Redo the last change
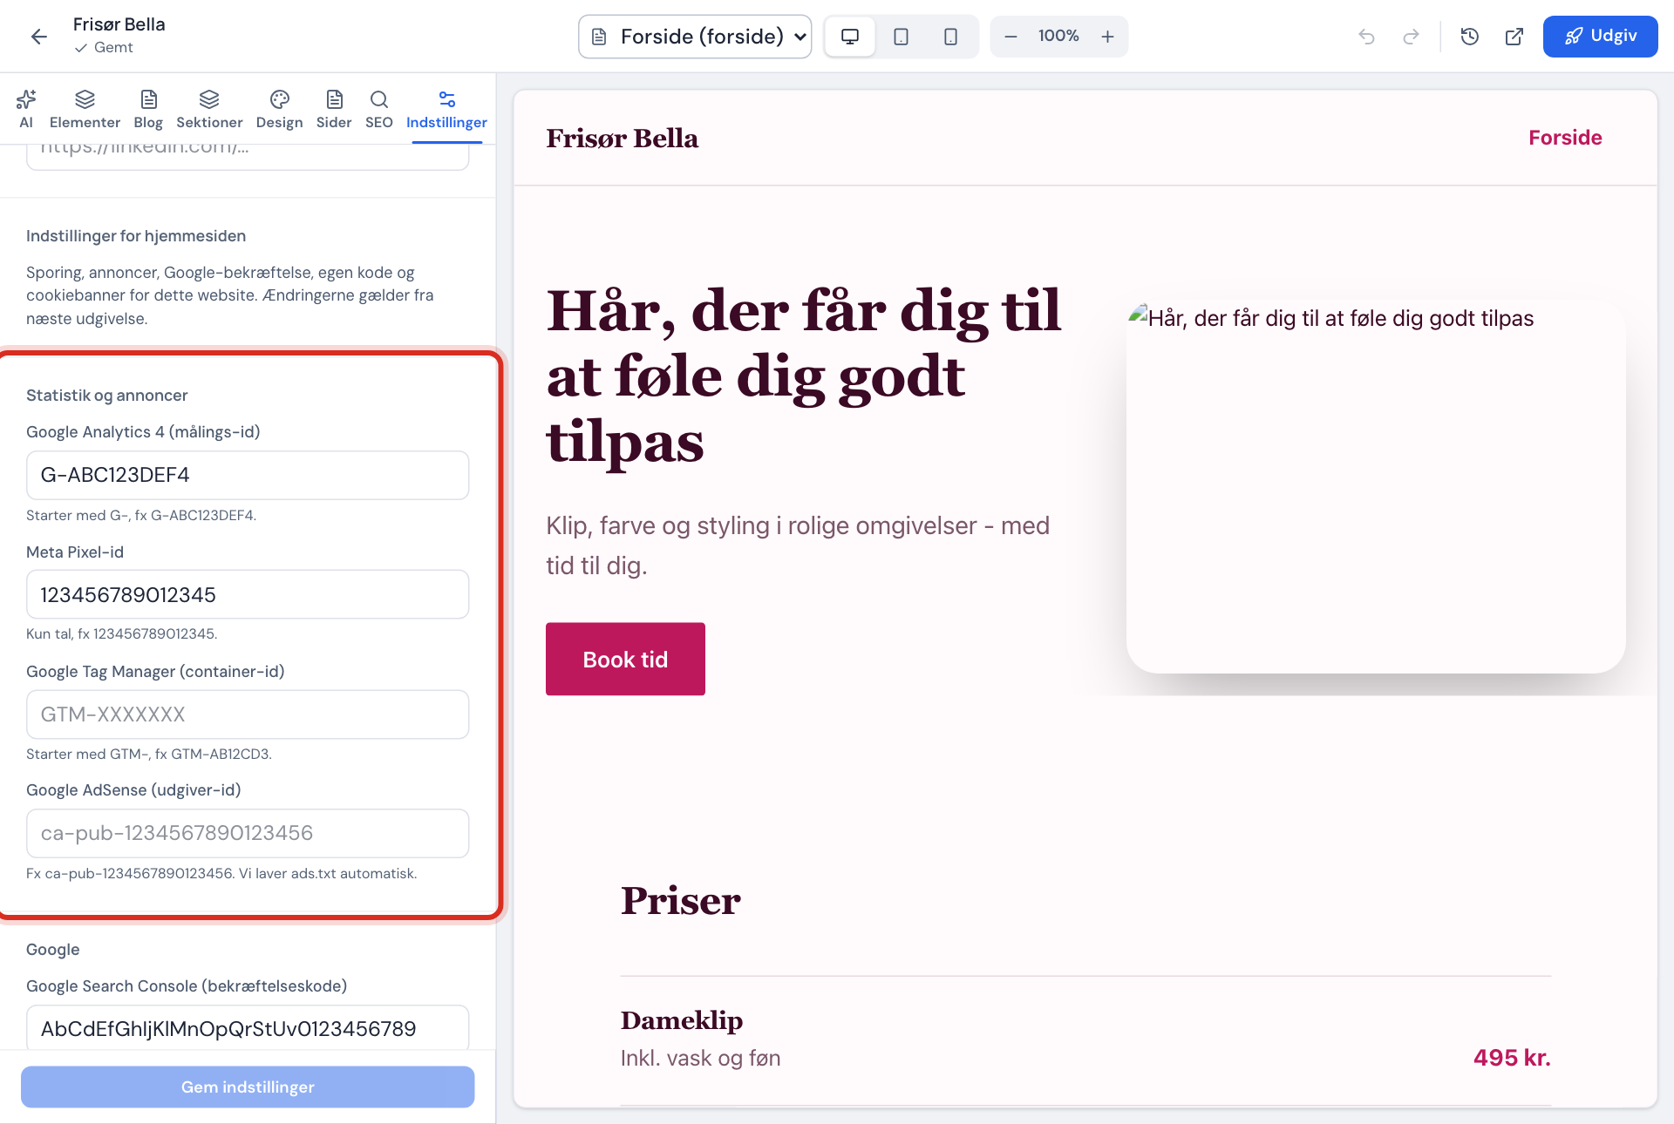The width and height of the screenshot is (1674, 1124). pyautogui.click(x=1411, y=37)
